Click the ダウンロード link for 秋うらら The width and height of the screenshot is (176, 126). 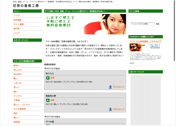119,87
